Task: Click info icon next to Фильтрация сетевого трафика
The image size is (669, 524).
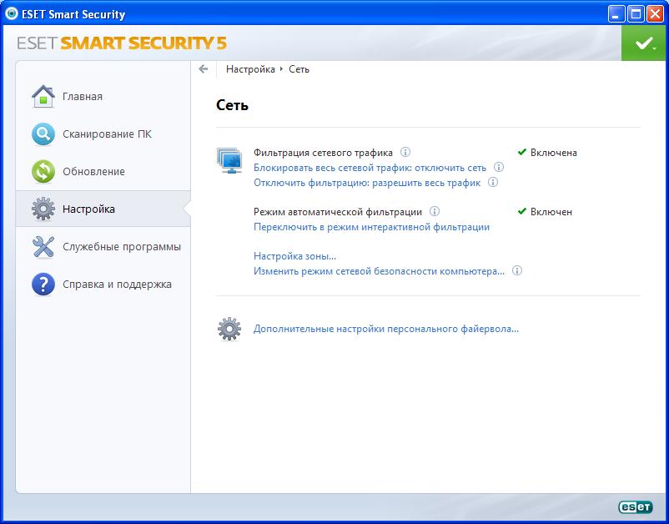Action: click(405, 152)
